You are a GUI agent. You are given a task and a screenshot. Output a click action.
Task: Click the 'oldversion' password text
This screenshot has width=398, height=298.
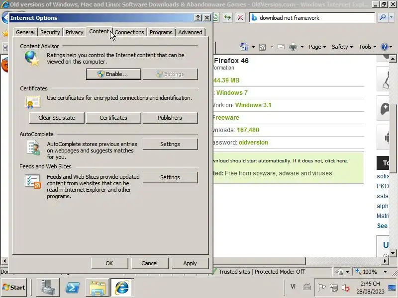click(x=253, y=143)
